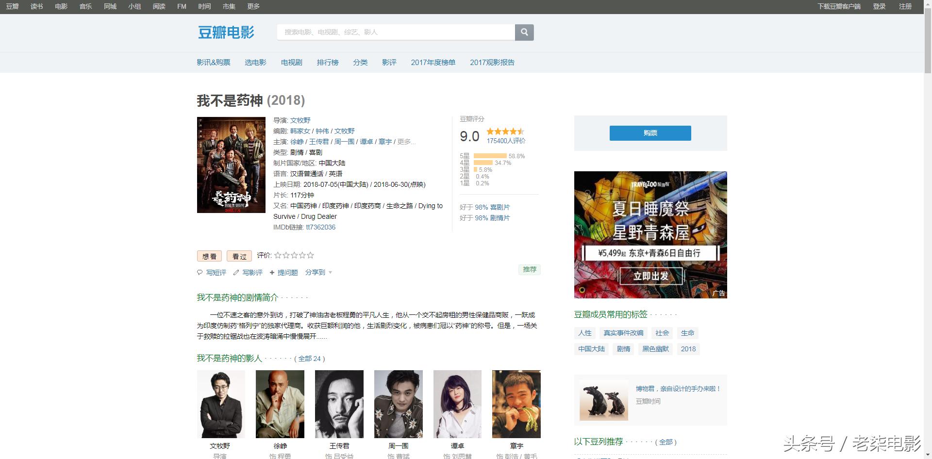This screenshot has width=932, height=459.
Task: Open the 98% 剧情片 comparison link
Action: click(x=492, y=218)
